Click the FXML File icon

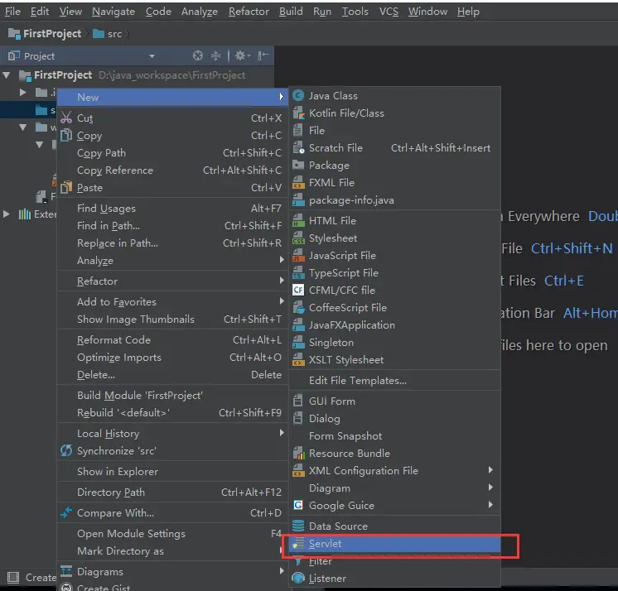coord(298,183)
